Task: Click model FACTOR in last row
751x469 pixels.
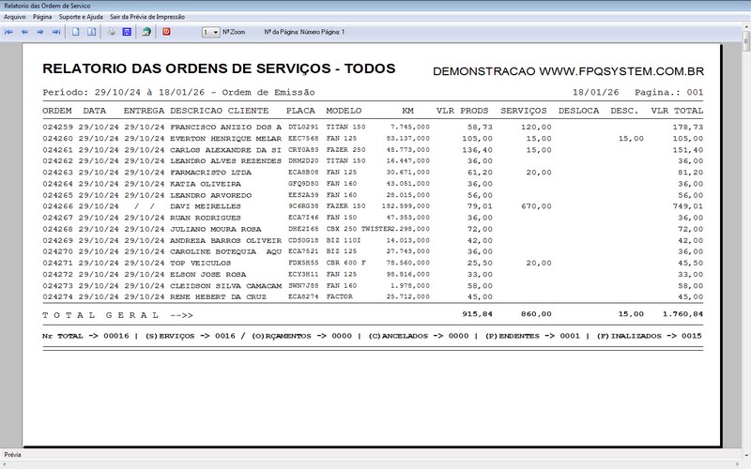Action: point(340,297)
